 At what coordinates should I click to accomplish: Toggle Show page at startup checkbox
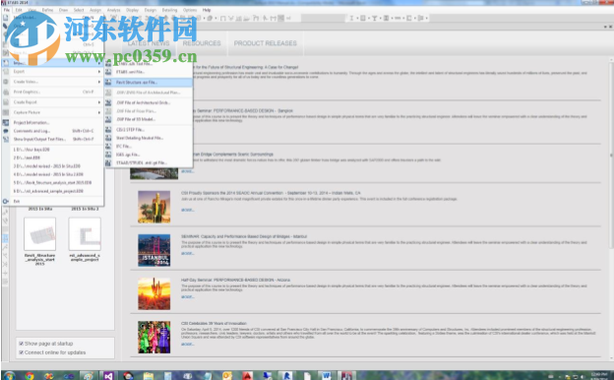tap(21, 344)
